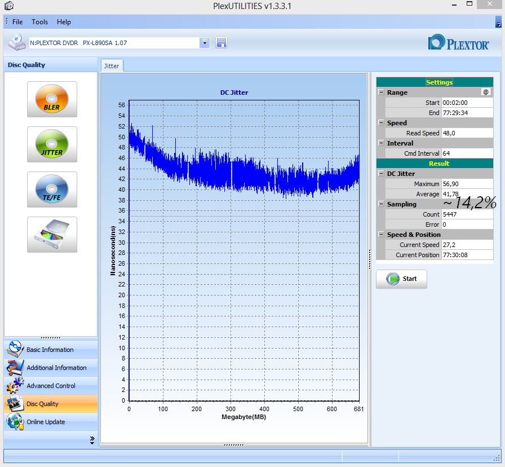Image resolution: width=505 pixels, height=467 pixels.
Task: Open the Additional Information section
Action: [x=51, y=367]
